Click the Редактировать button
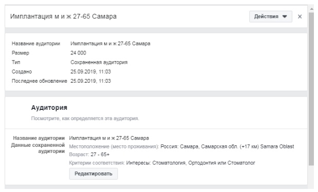Viewport: 318px width, 192px height. click(93, 174)
